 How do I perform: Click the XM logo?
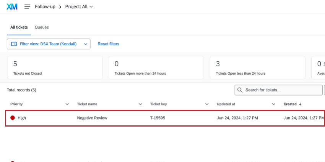(12, 6)
